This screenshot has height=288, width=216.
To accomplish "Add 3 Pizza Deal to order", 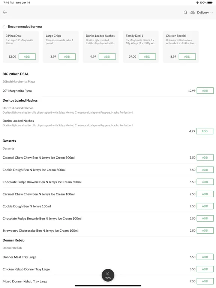I will point(27,57).
